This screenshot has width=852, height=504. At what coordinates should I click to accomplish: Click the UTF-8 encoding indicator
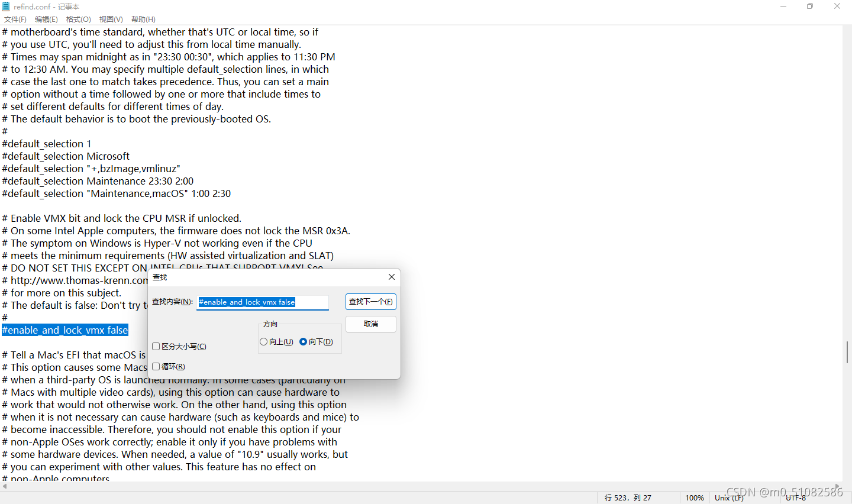click(x=796, y=498)
